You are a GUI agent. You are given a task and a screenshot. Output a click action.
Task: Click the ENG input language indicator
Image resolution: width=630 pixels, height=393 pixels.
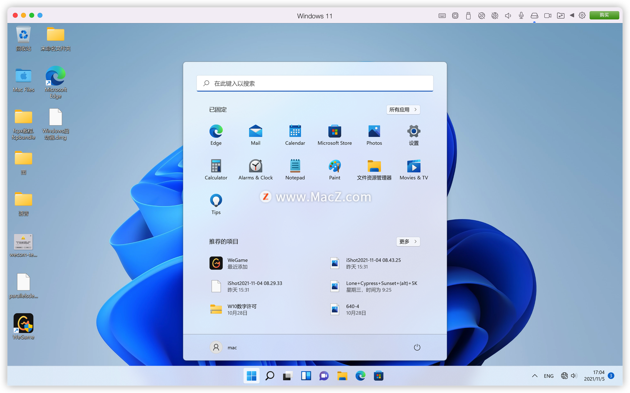click(x=548, y=376)
